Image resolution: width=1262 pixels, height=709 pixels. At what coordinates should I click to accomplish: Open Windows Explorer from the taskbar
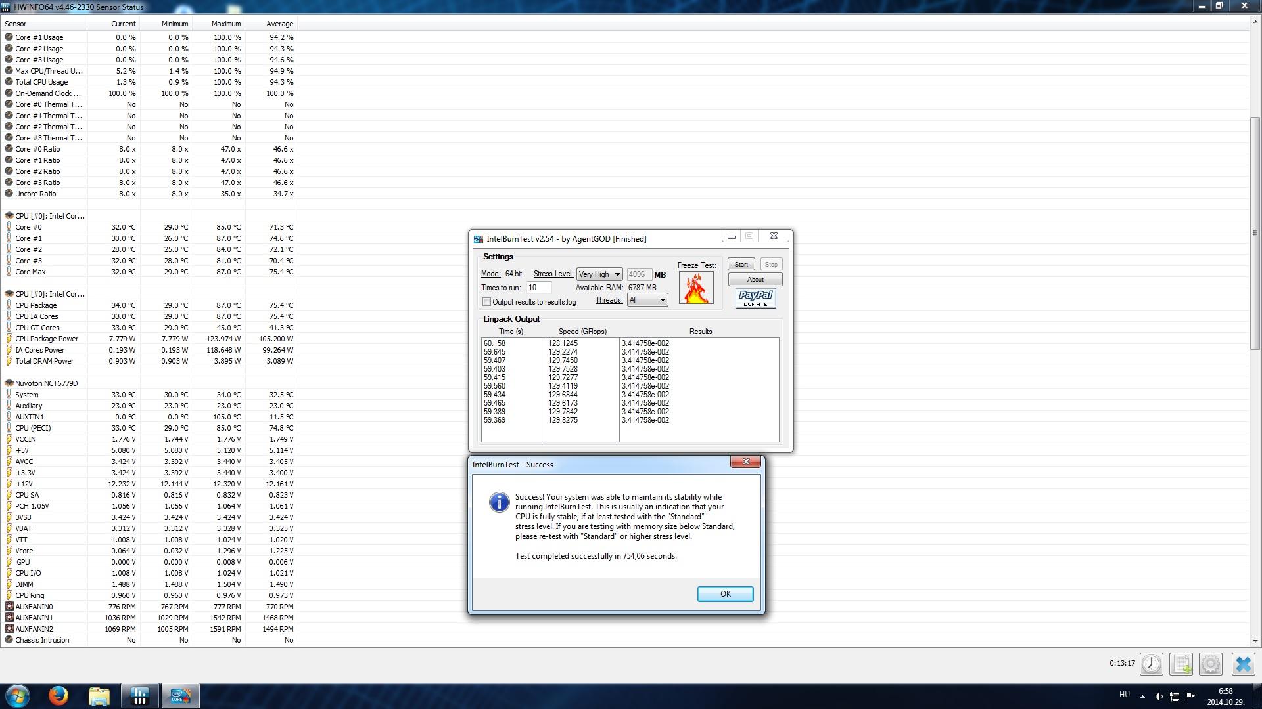(99, 696)
